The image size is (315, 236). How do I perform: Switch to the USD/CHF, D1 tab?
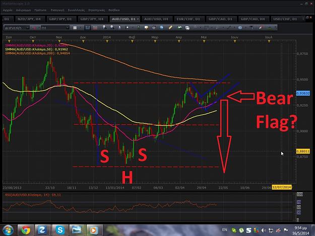(285, 19)
